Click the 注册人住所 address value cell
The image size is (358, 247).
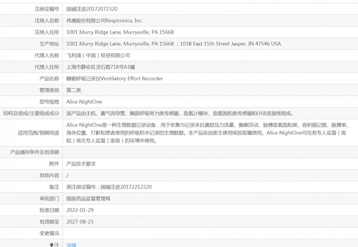point(210,32)
